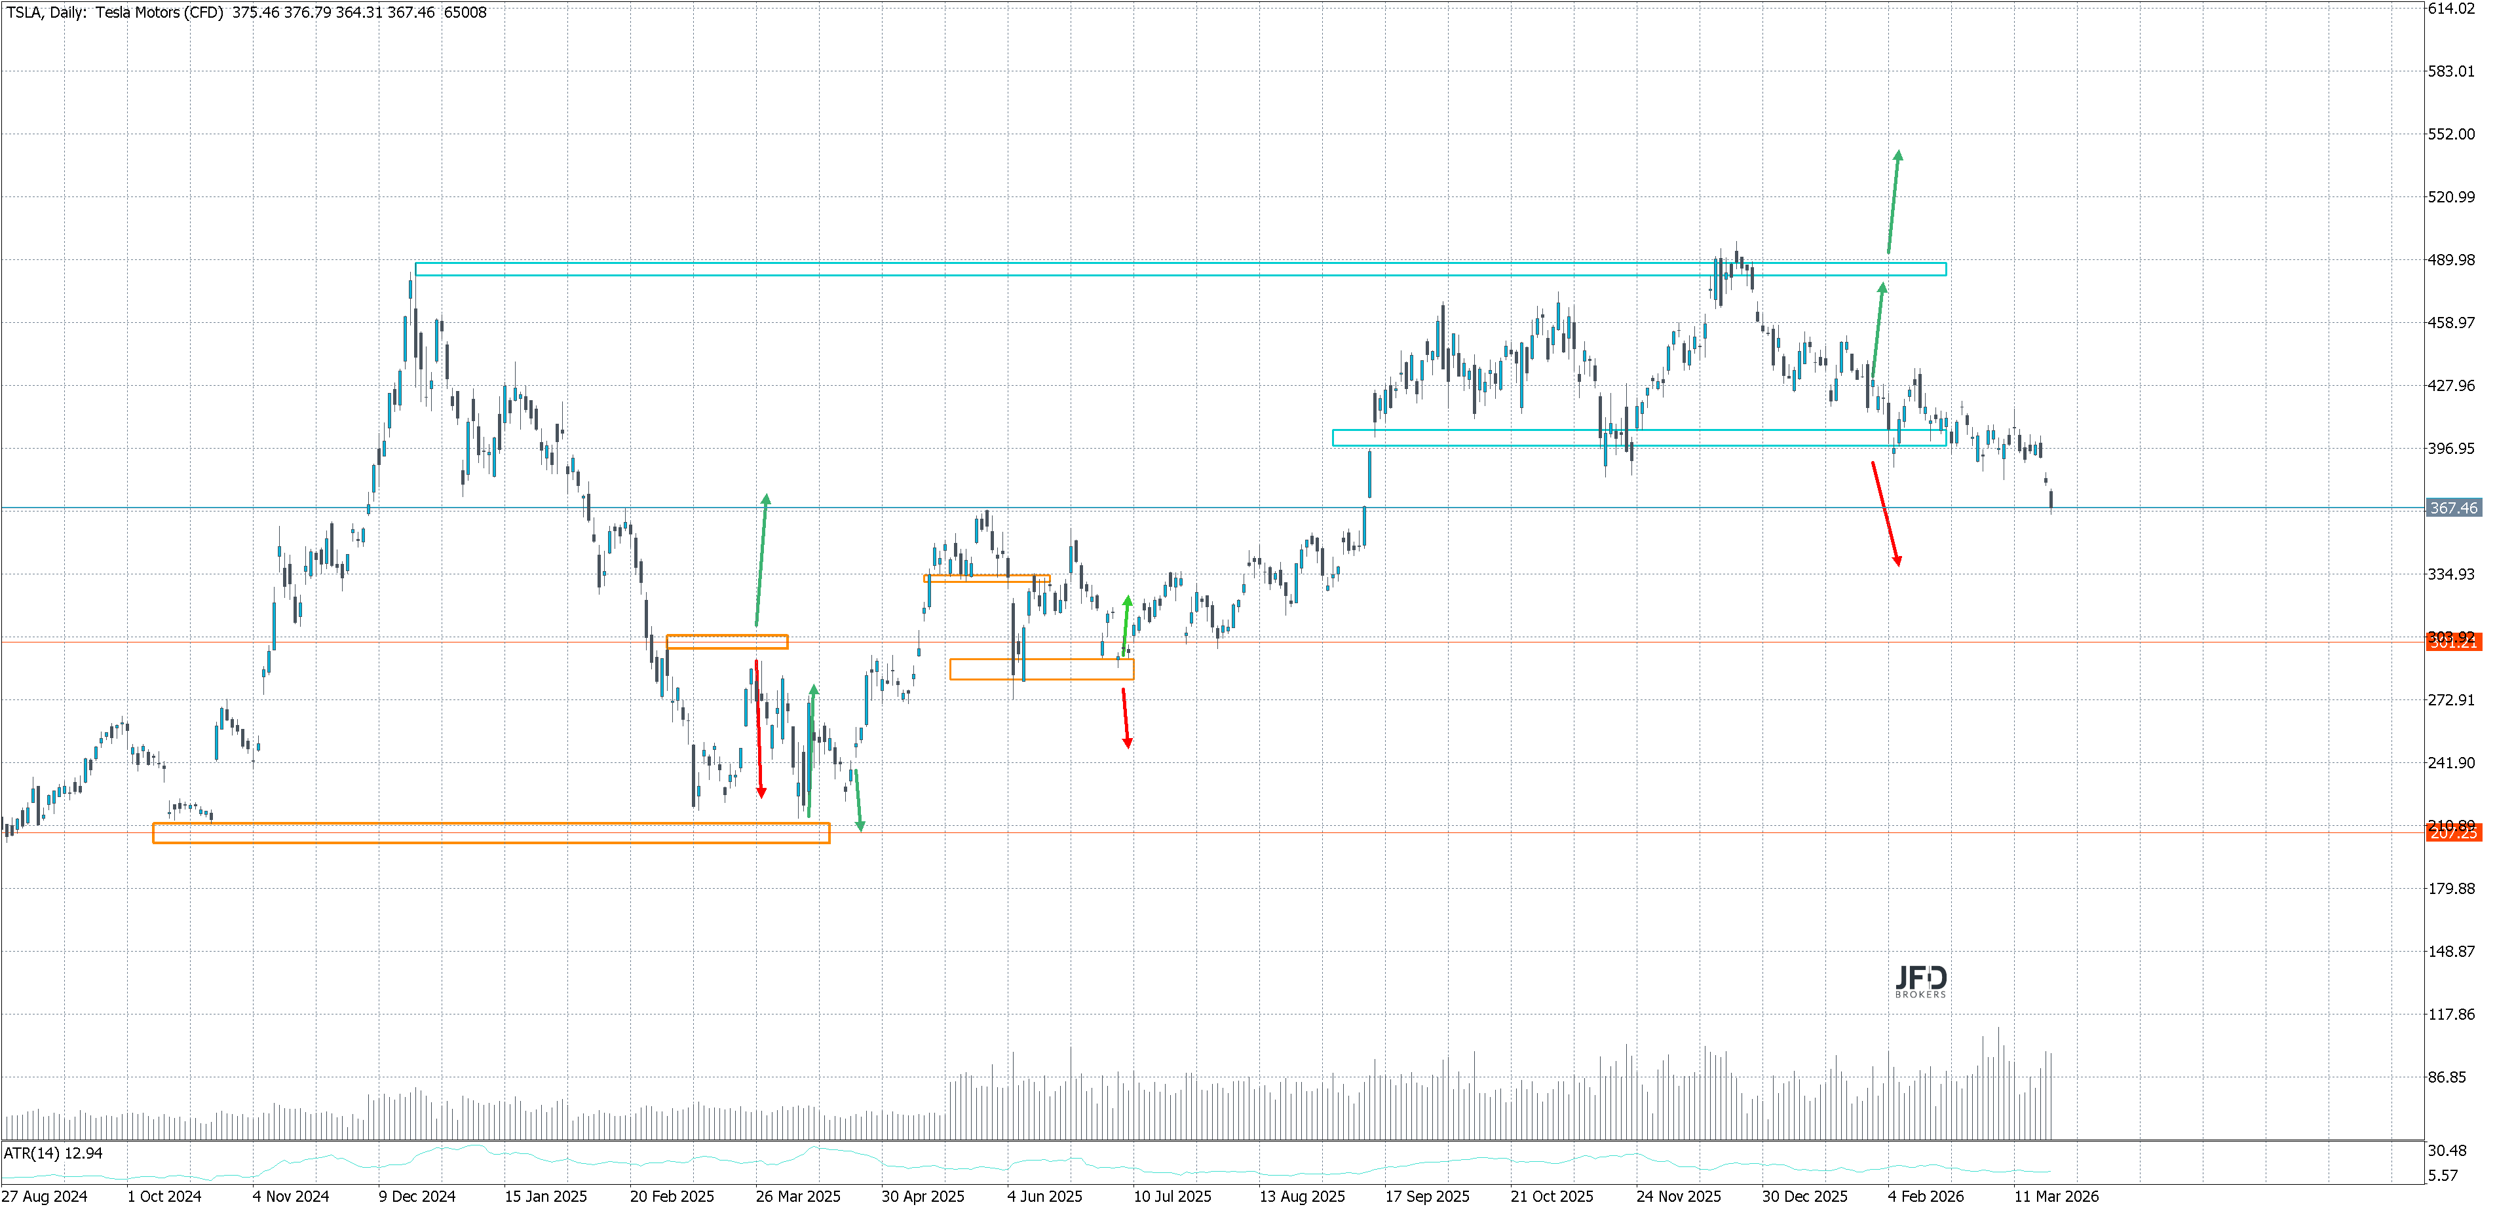Click the thin orange rectangle near 334 in May 2025

(x=986, y=578)
